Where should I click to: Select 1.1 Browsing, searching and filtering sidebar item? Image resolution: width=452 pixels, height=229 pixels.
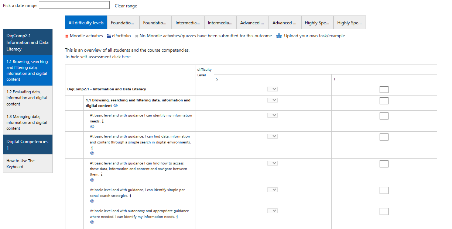(x=28, y=70)
